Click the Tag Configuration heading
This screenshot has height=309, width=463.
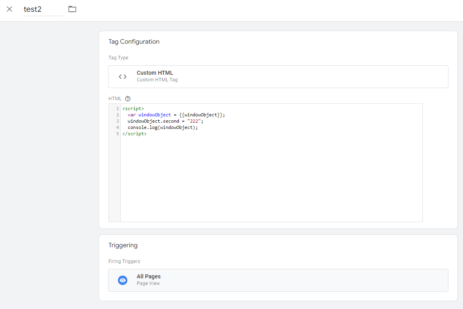tap(134, 42)
